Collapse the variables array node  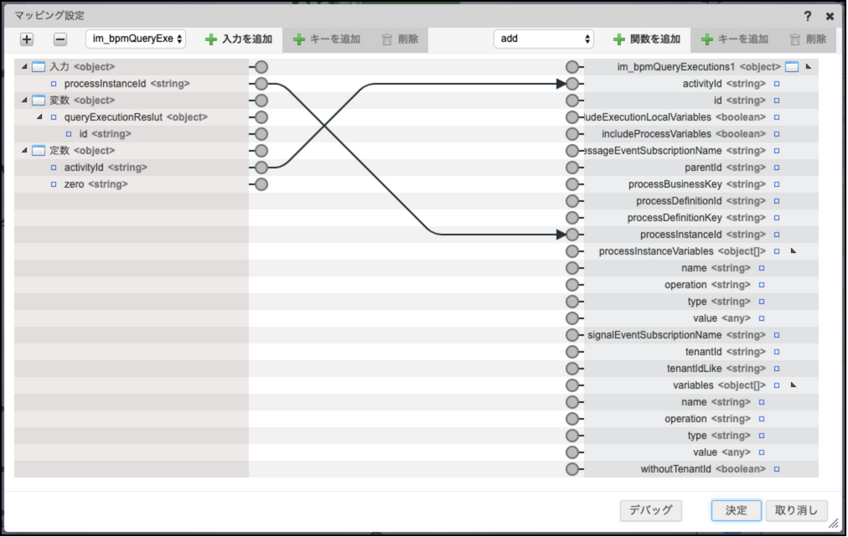point(794,385)
